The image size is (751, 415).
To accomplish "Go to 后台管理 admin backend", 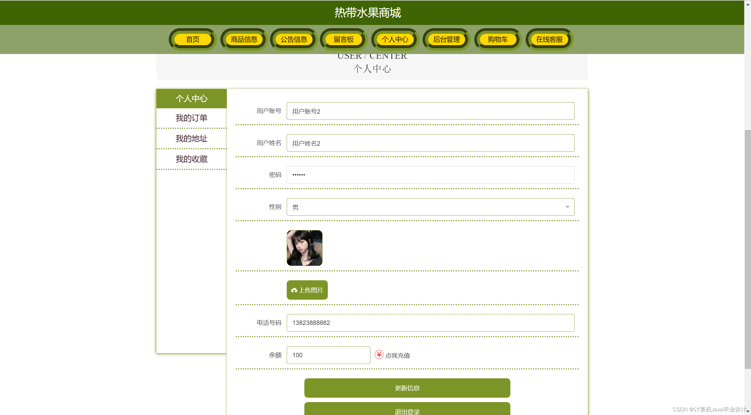I will click(446, 39).
